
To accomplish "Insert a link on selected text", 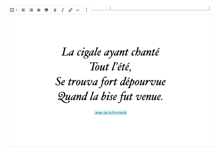I will (70, 10).
